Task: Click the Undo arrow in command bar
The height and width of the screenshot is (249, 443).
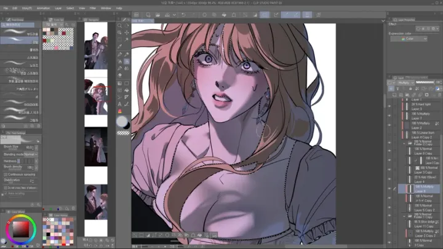Action: click(x=183, y=15)
